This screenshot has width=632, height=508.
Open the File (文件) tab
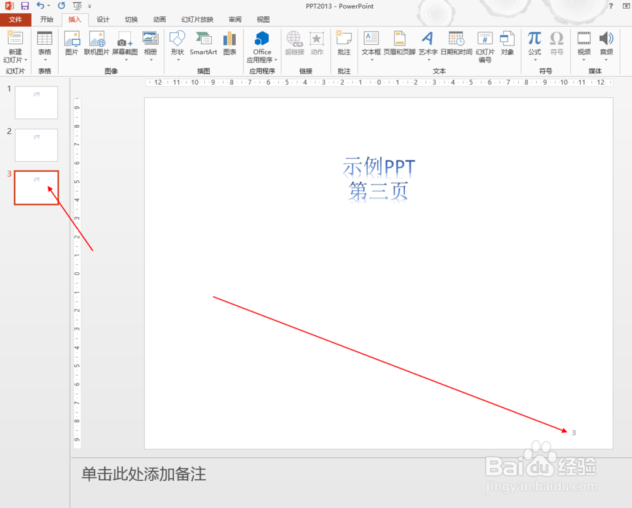[x=15, y=20]
